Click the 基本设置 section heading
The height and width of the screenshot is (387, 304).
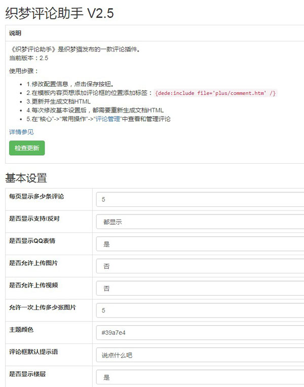tap(26, 178)
